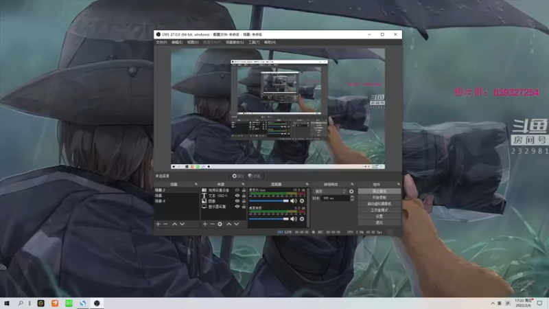Add a new source with the plus icon in the sources panel
Image resolution: width=549 pixels, height=309 pixels.
click(205, 224)
